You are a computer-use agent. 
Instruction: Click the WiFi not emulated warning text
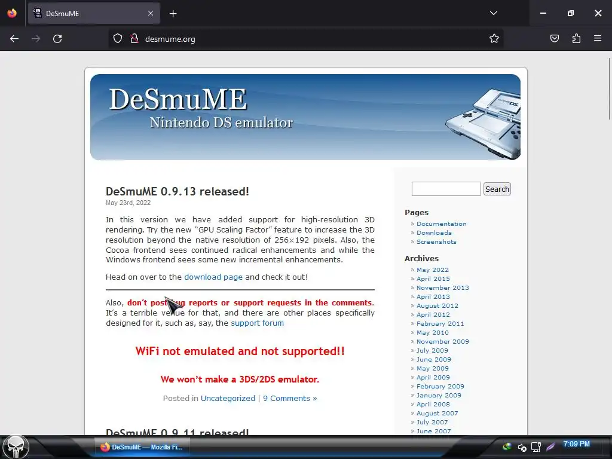240,351
